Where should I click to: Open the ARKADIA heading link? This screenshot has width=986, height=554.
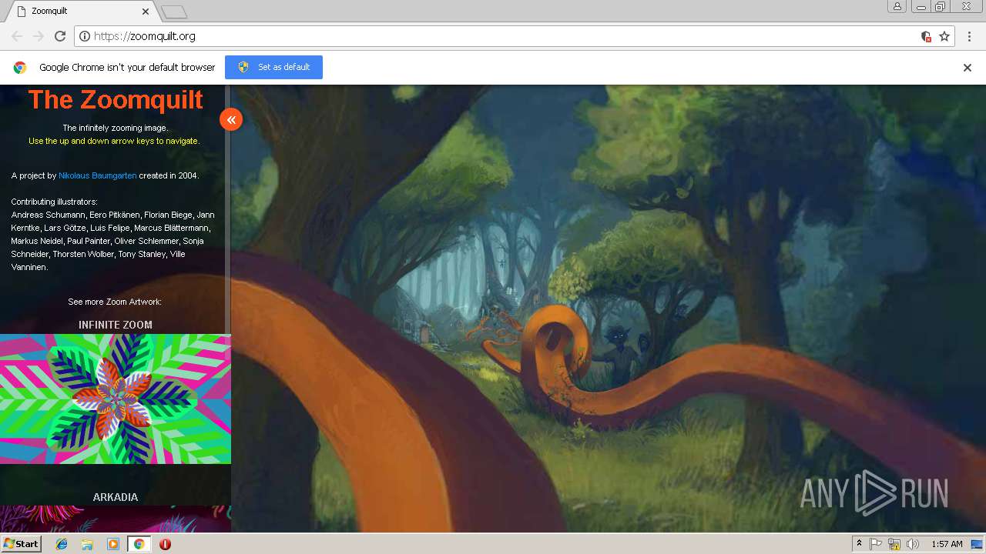click(x=116, y=497)
